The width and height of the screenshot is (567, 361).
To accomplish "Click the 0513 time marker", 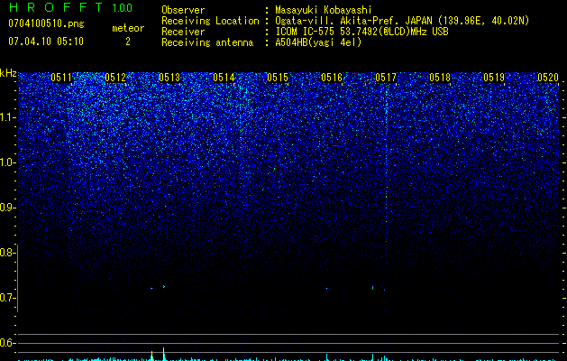I will click(x=169, y=78).
